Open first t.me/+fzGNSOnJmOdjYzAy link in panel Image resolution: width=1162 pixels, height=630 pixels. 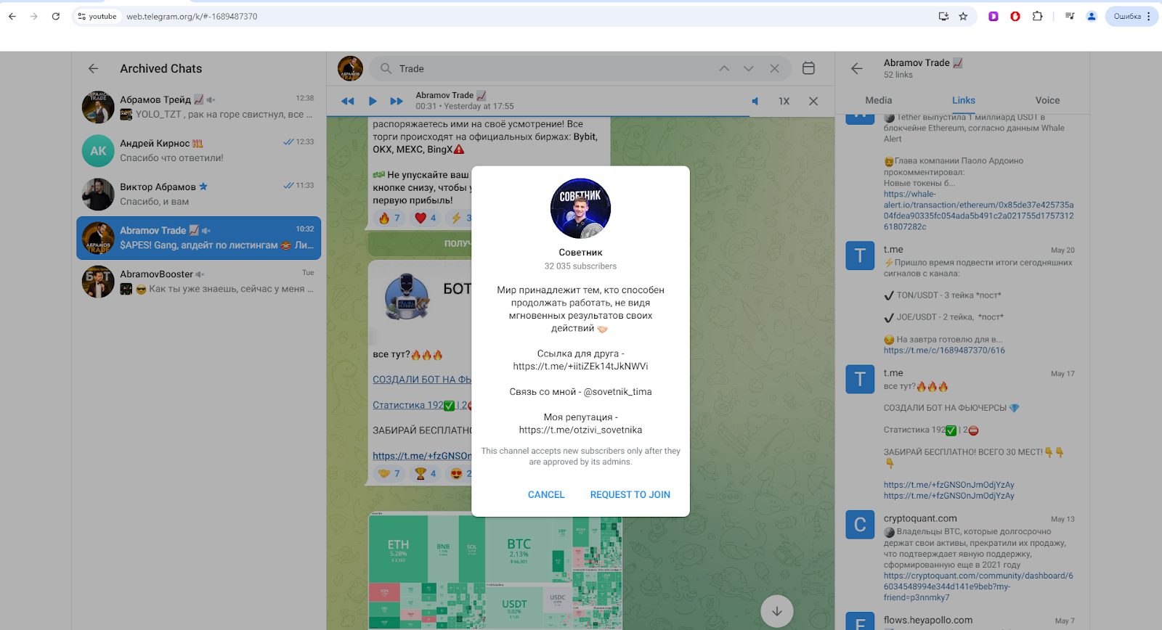[948, 485]
